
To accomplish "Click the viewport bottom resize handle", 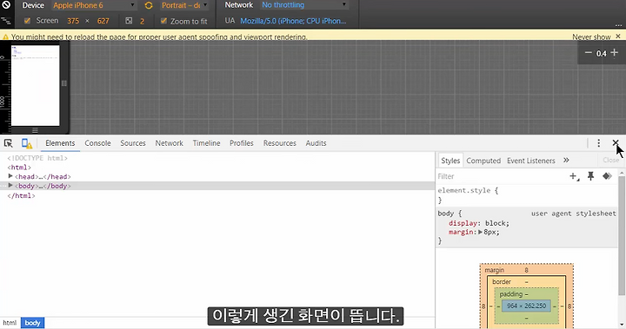I will [x=35, y=130].
